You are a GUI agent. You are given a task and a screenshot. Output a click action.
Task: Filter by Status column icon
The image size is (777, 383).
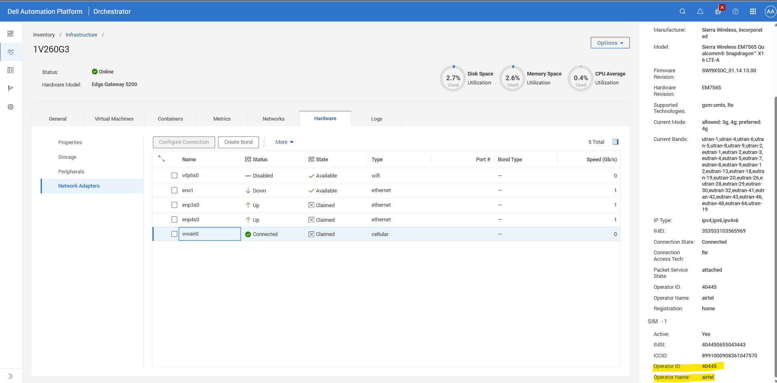pyautogui.click(x=248, y=159)
